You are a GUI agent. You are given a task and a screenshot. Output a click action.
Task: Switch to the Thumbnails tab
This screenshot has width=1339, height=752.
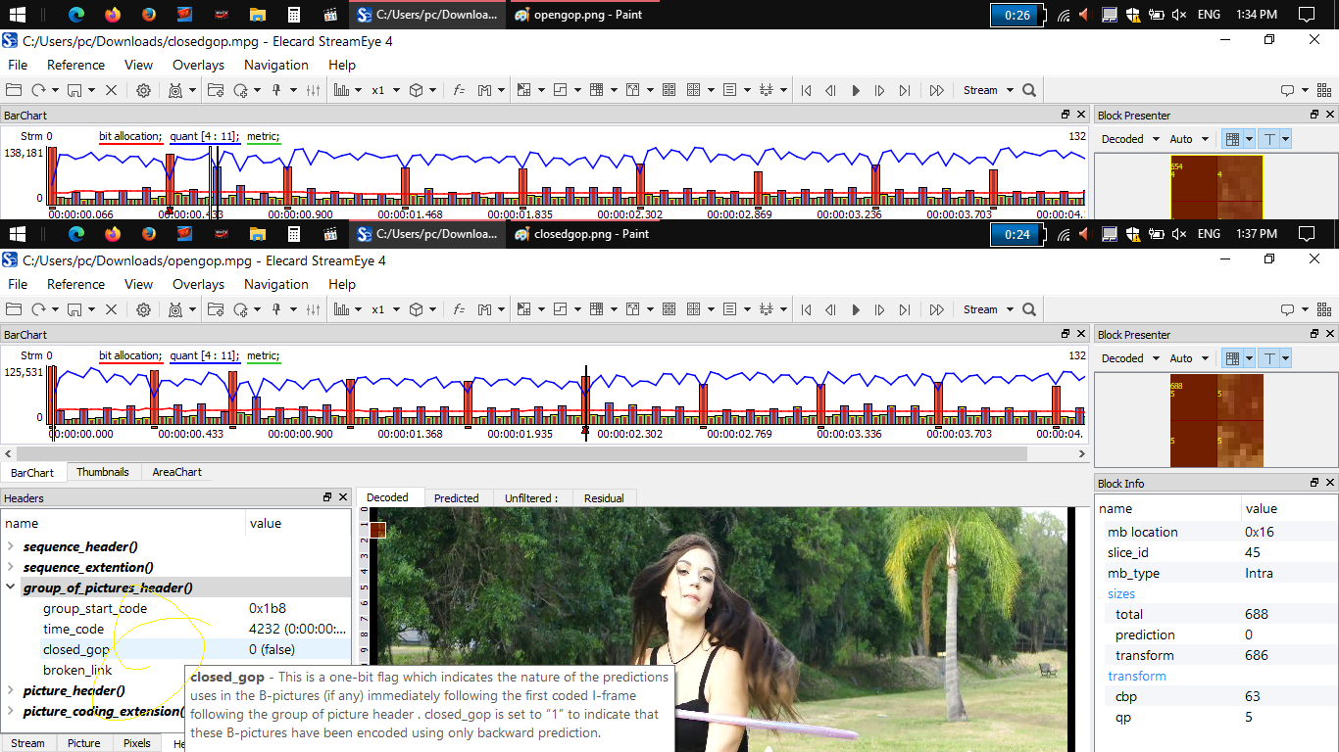pos(103,472)
